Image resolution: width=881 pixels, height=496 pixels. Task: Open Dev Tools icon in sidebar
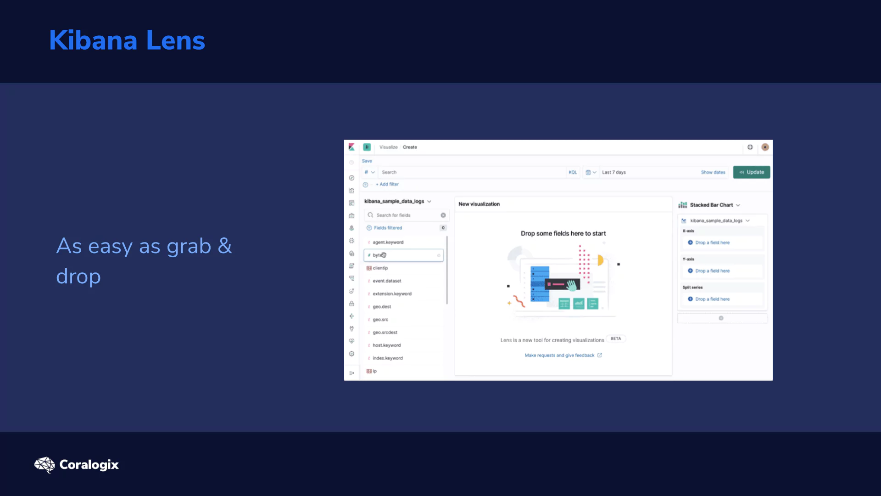(351, 329)
